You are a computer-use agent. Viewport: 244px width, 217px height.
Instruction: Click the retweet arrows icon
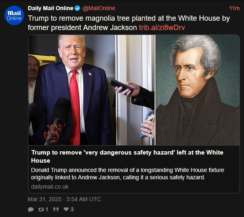[41, 209]
